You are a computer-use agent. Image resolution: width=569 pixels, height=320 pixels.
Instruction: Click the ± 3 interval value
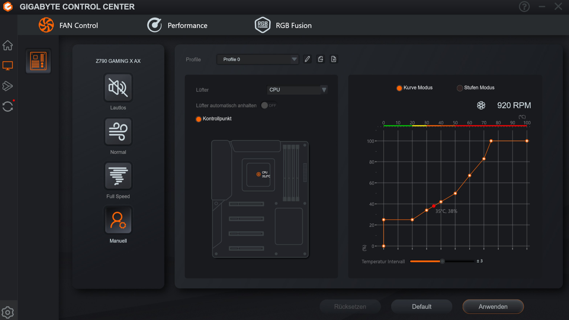[x=480, y=261]
